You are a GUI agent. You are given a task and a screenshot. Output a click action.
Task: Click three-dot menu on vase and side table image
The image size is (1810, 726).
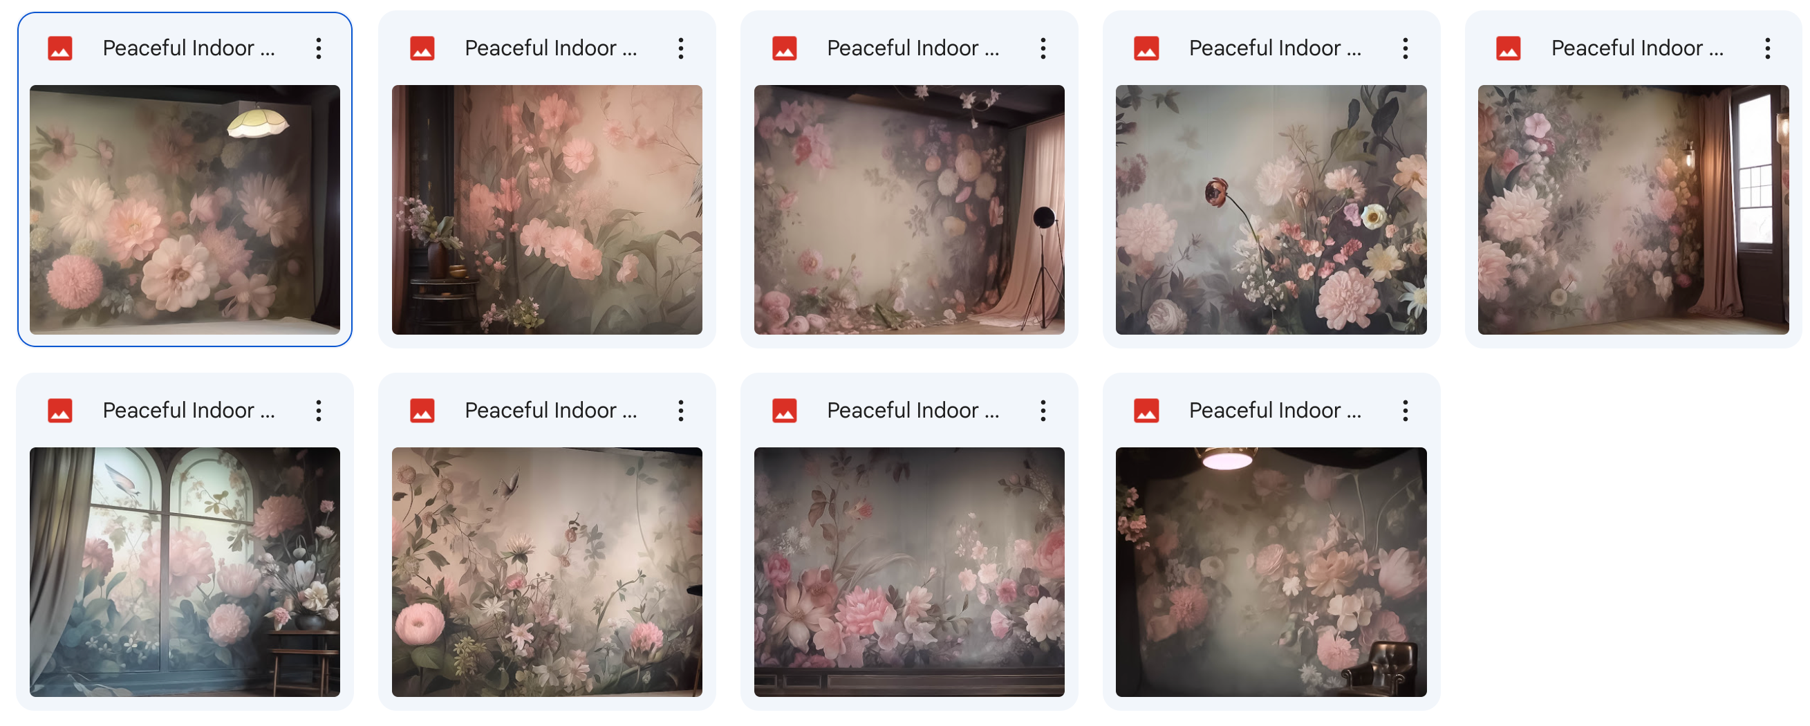tap(680, 48)
